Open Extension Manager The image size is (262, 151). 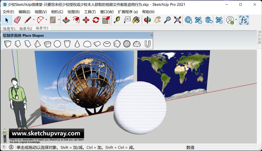point(219,20)
